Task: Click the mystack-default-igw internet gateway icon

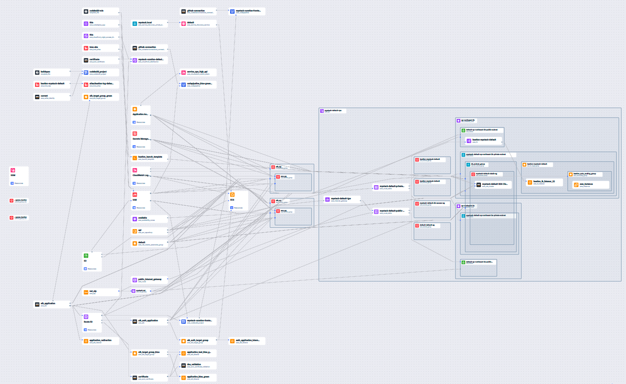Action: coord(327,199)
